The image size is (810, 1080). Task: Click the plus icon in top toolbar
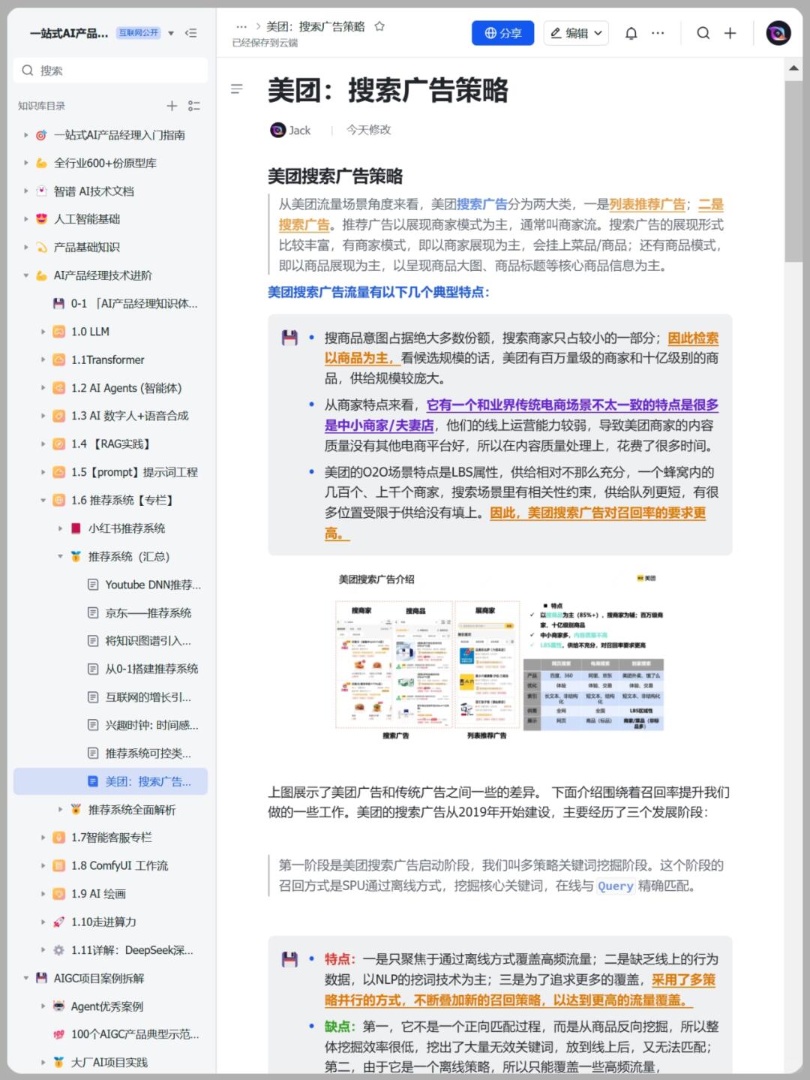pyautogui.click(x=730, y=33)
